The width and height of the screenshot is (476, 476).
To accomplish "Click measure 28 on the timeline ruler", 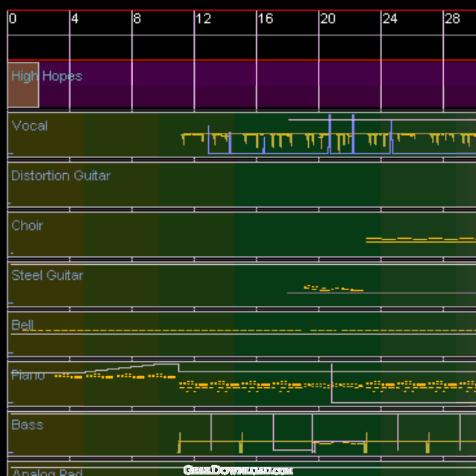I will click(x=452, y=19).
